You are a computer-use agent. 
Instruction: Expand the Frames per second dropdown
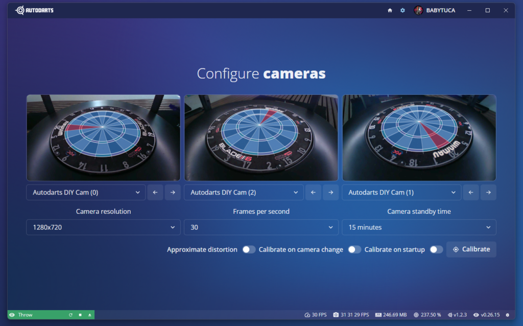point(261,227)
